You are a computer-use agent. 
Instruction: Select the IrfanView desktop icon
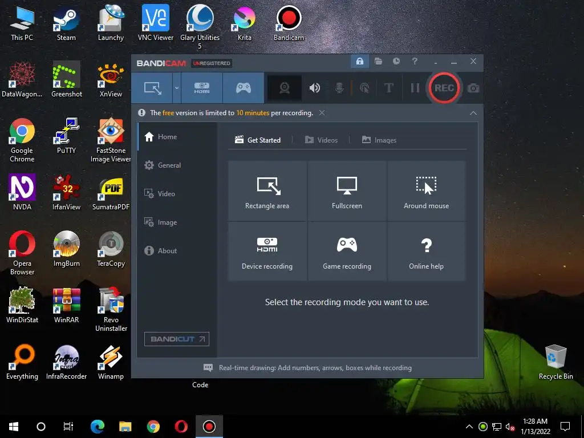click(66, 193)
